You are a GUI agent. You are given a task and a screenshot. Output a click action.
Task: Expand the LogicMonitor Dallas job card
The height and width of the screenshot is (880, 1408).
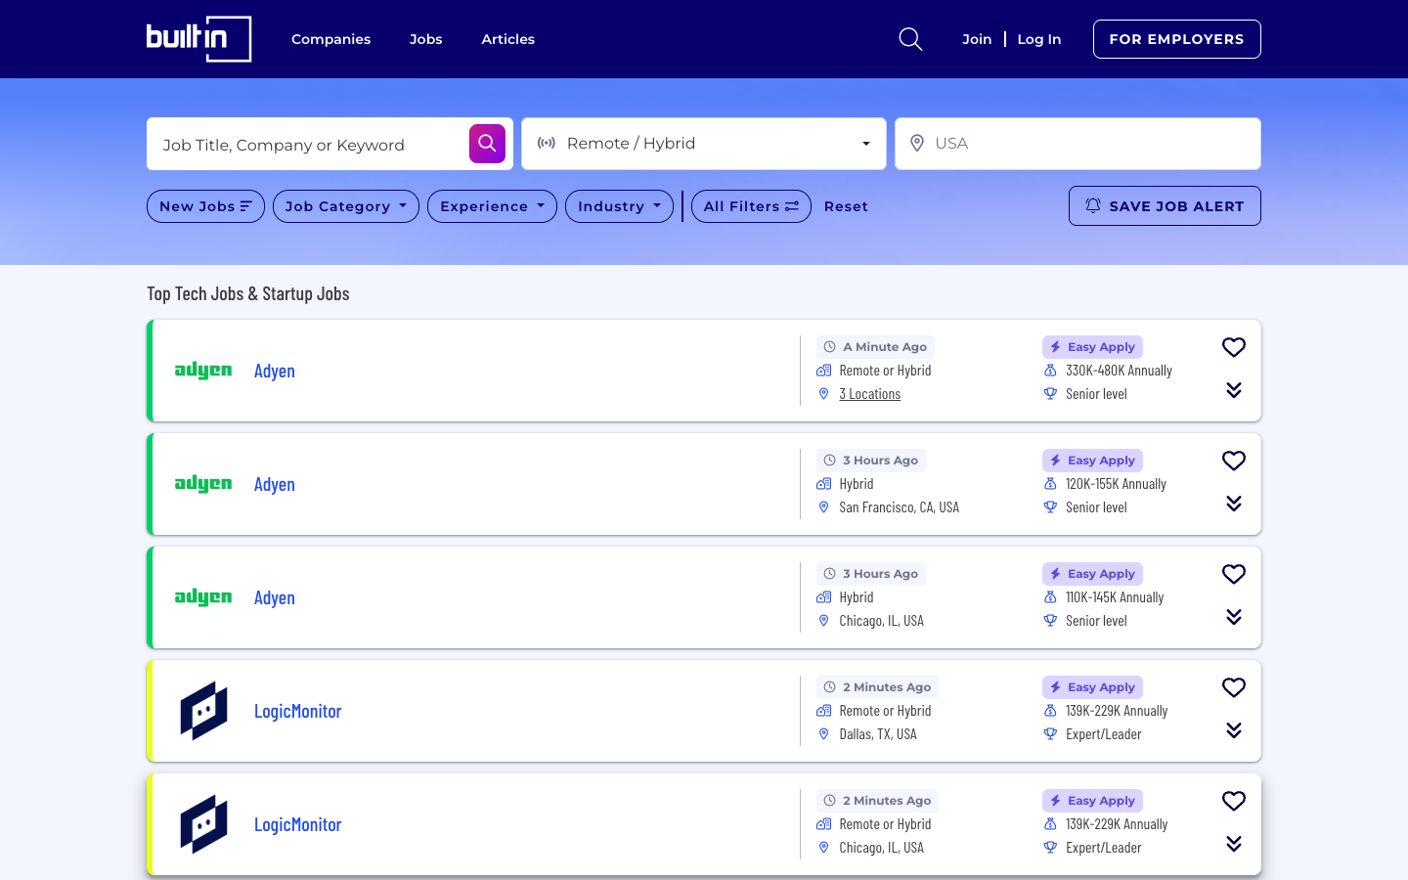[x=1234, y=730]
